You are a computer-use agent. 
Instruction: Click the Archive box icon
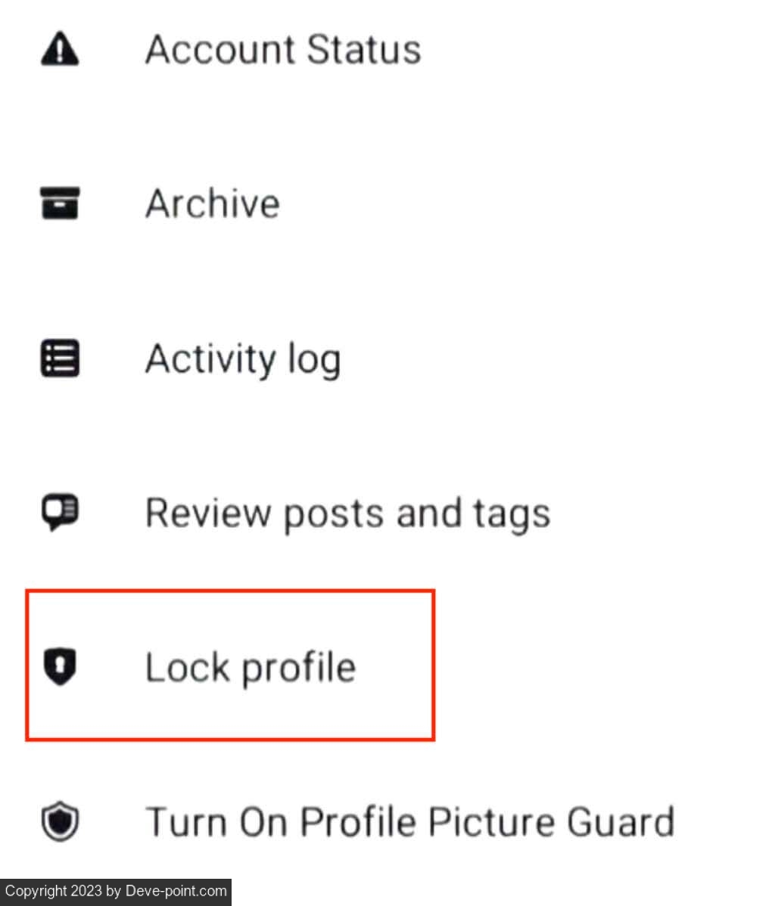point(59,204)
